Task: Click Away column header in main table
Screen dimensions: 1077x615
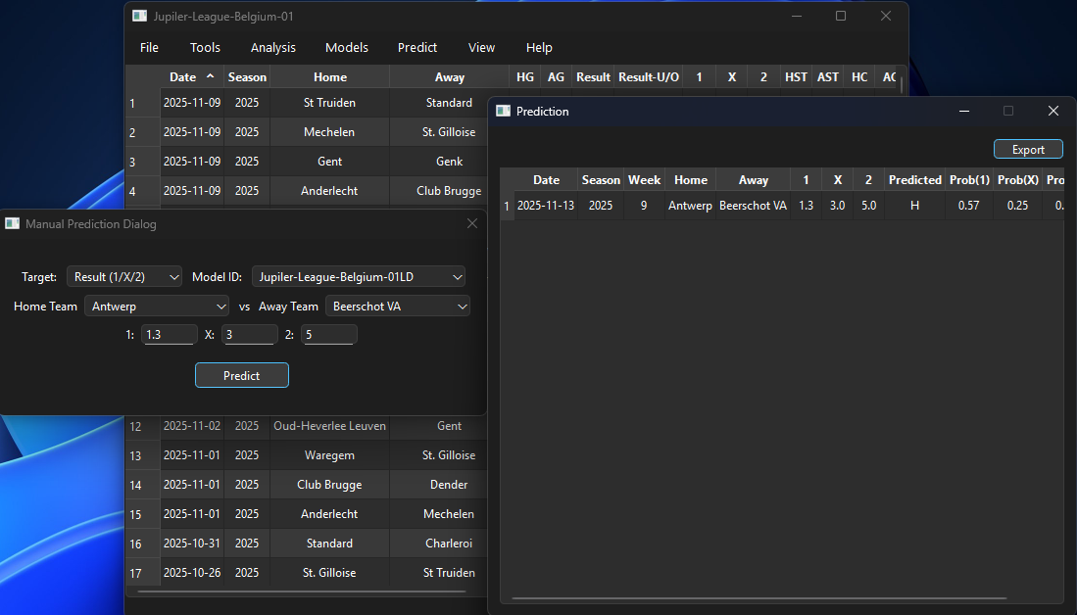Action: (449, 76)
